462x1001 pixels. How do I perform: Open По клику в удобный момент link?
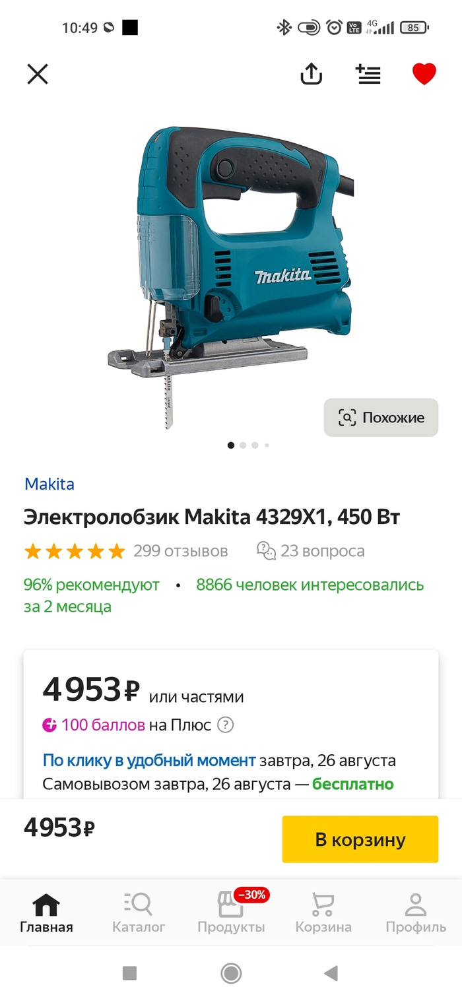149,760
